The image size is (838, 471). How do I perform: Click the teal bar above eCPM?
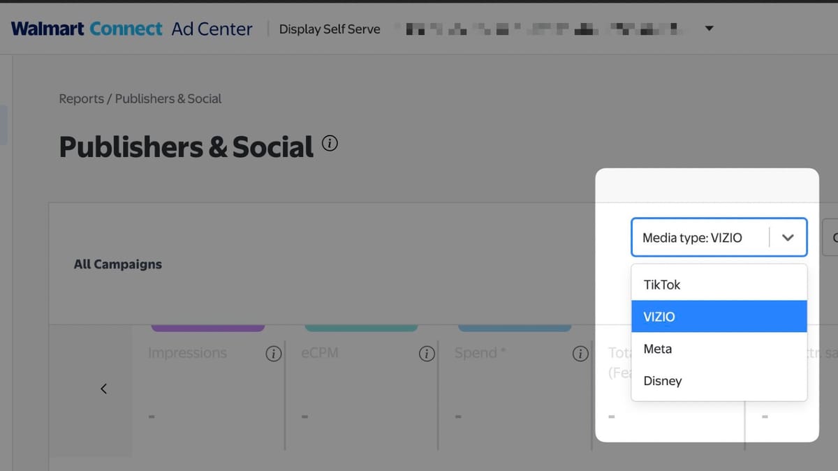(x=361, y=324)
